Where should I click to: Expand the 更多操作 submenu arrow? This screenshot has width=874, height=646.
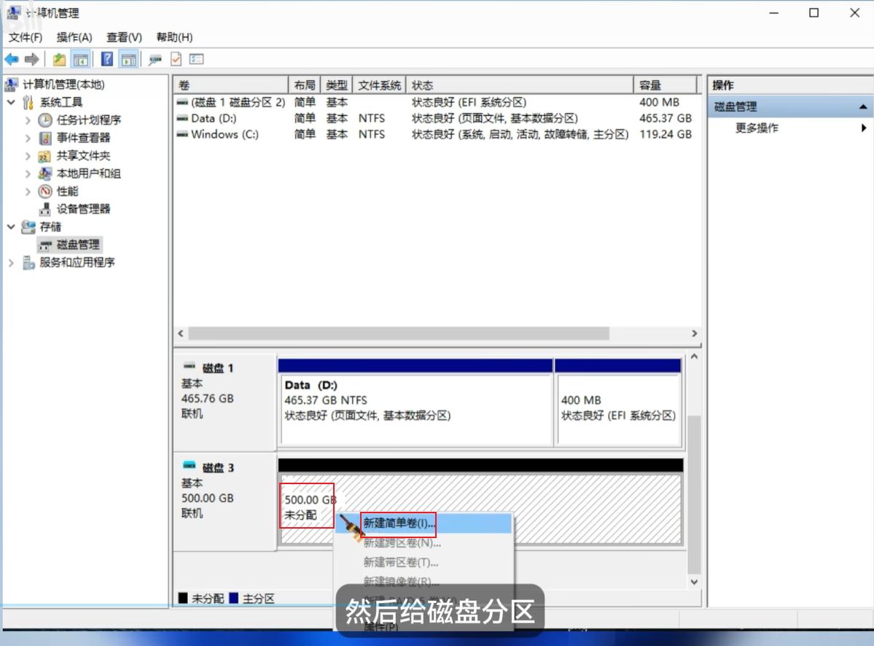pos(864,128)
